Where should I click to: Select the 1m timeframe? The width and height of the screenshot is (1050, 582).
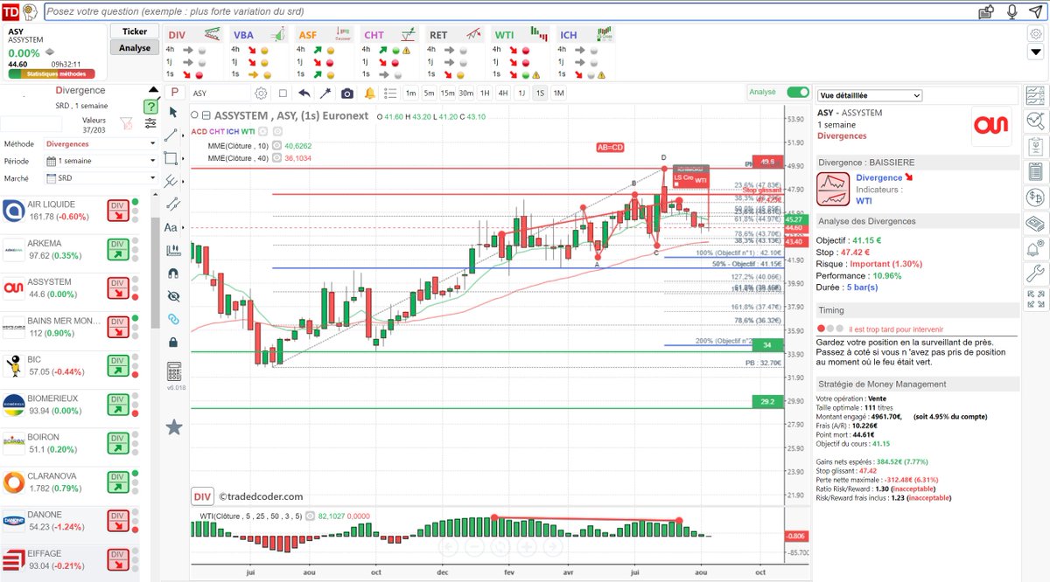click(410, 94)
